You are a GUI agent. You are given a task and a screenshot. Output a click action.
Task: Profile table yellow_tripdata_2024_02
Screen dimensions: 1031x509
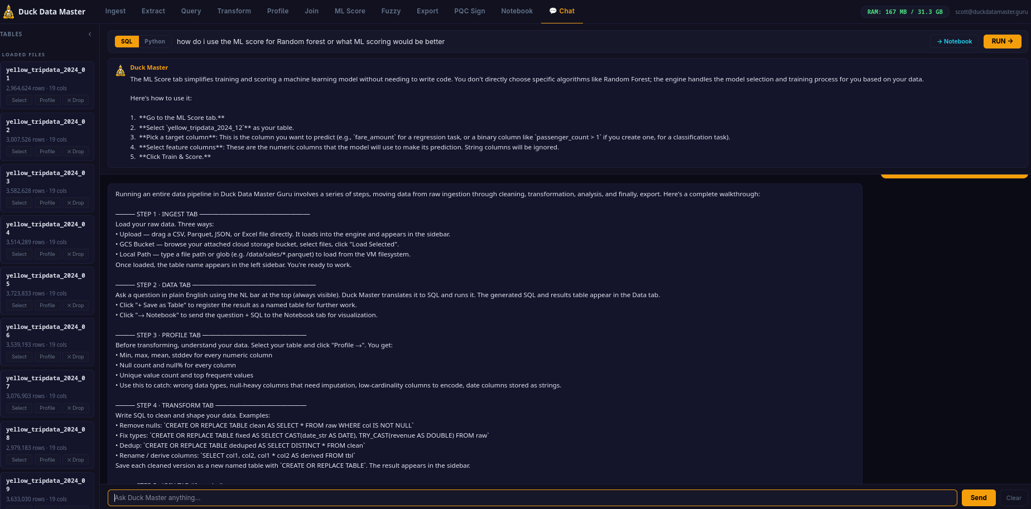click(x=47, y=152)
